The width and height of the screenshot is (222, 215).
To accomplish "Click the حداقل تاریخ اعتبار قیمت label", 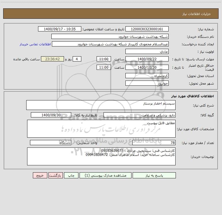I will [201, 68].
